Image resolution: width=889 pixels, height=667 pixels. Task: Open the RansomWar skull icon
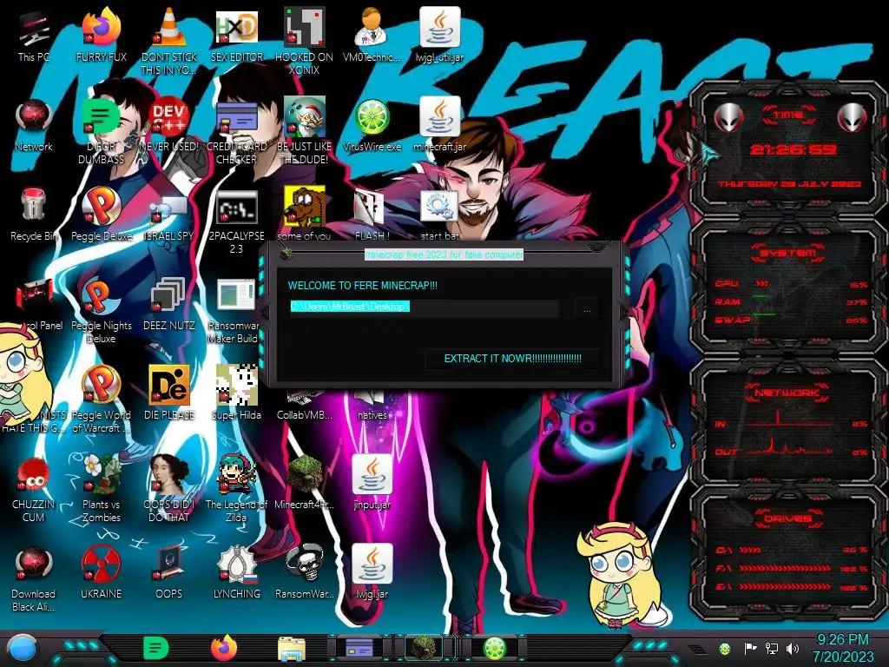304,571
